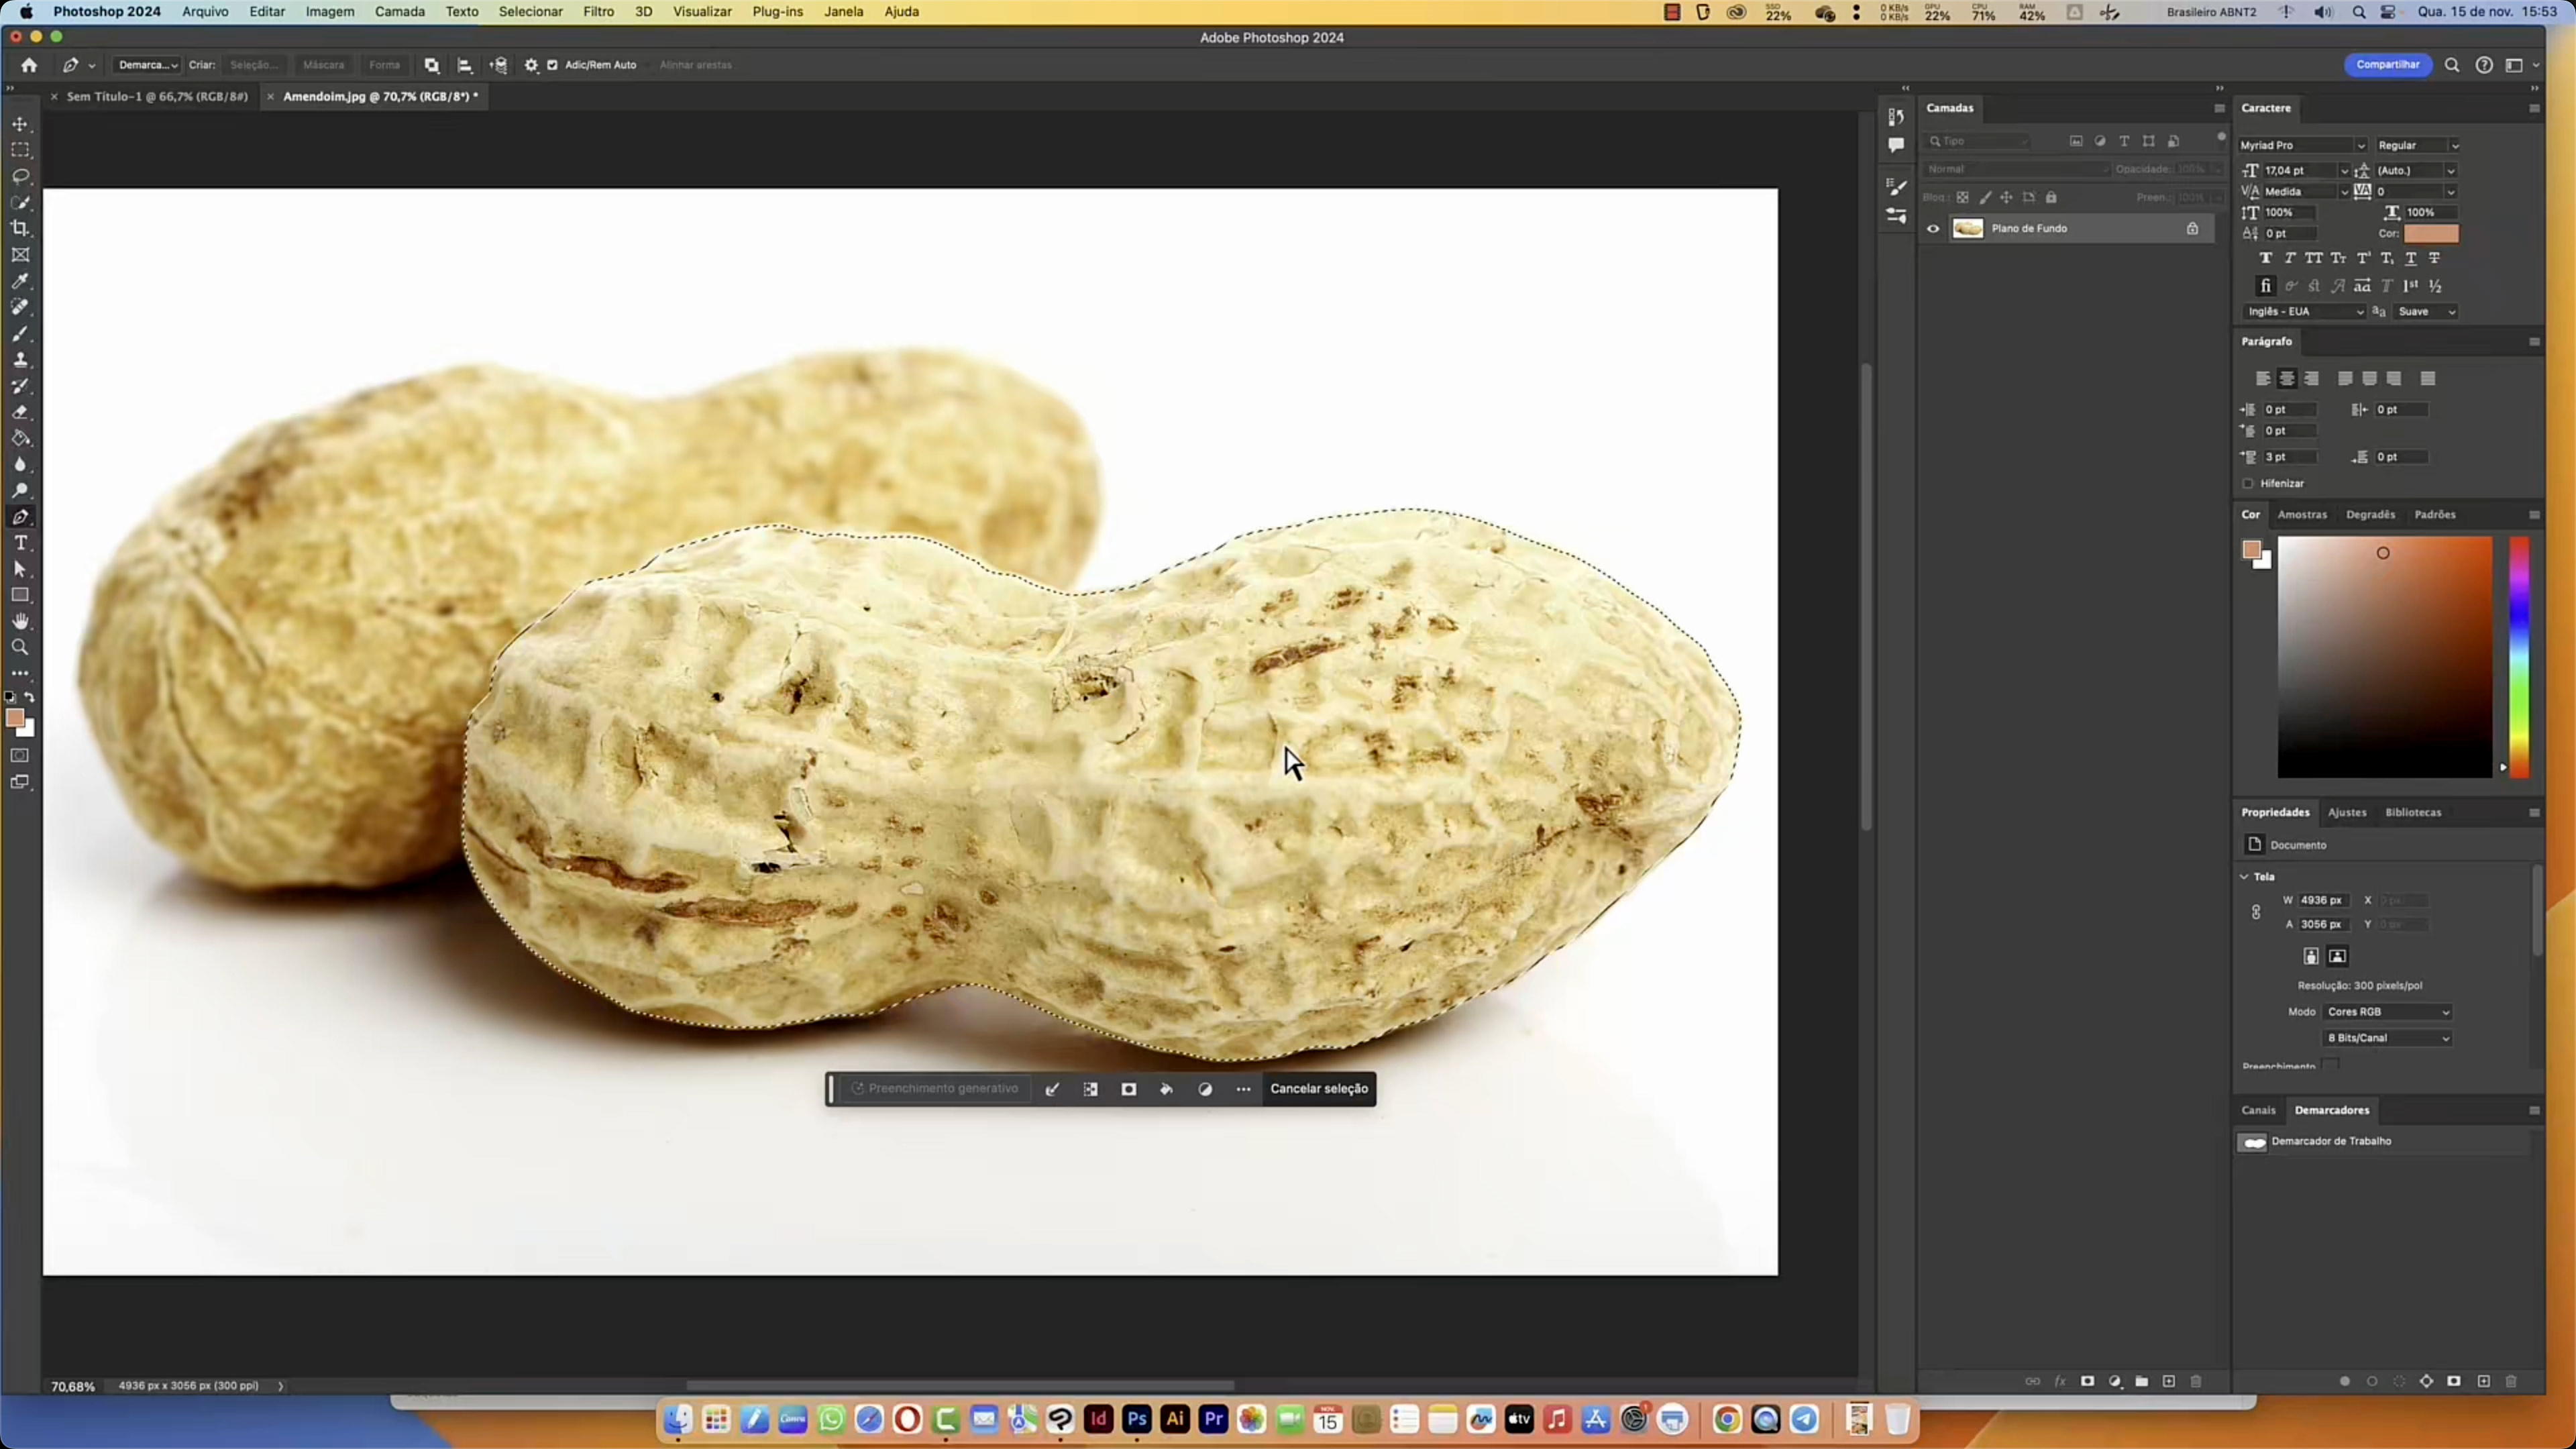Click the Move tool

(x=20, y=124)
